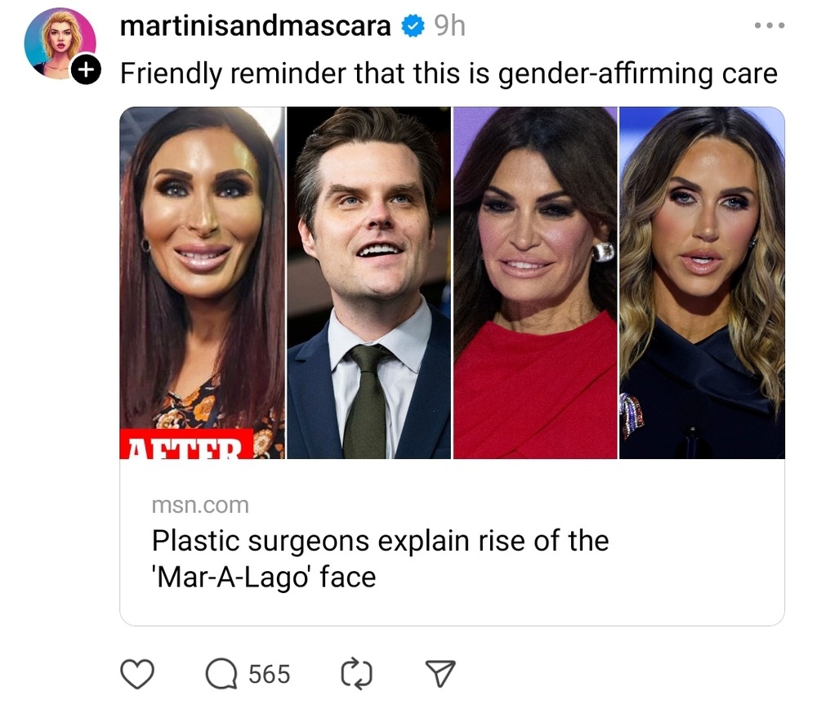The height and width of the screenshot is (714, 817).
Task: Repost using the circular arrows icon
Action: tap(356, 673)
